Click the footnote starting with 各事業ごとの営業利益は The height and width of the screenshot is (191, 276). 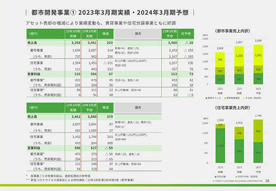(x=60, y=176)
